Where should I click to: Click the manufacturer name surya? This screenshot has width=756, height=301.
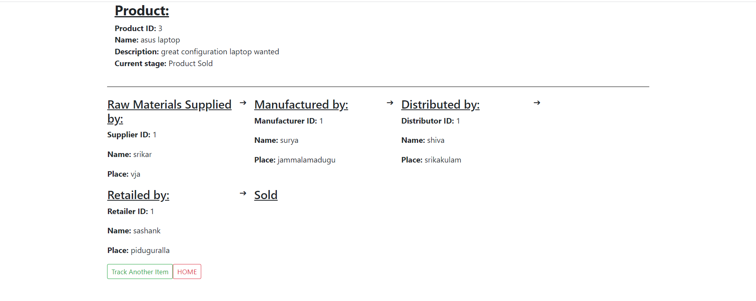289,140
